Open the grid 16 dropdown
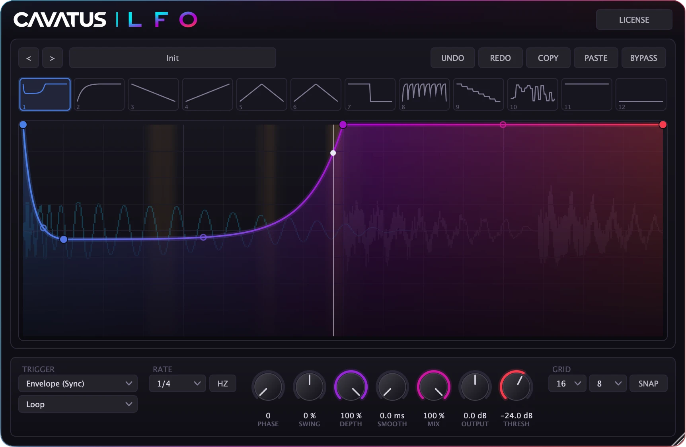Screen dimensions: 686x447 coord(567,384)
